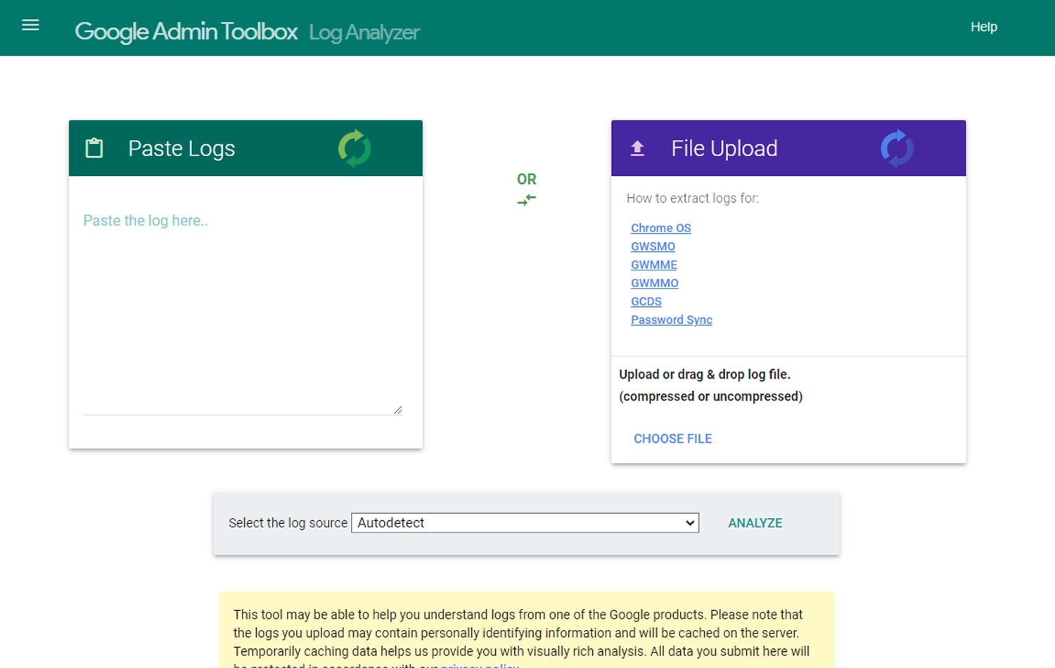The image size is (1055, 668).
Task: Open the GWSMO link
Action: [653, 246]
